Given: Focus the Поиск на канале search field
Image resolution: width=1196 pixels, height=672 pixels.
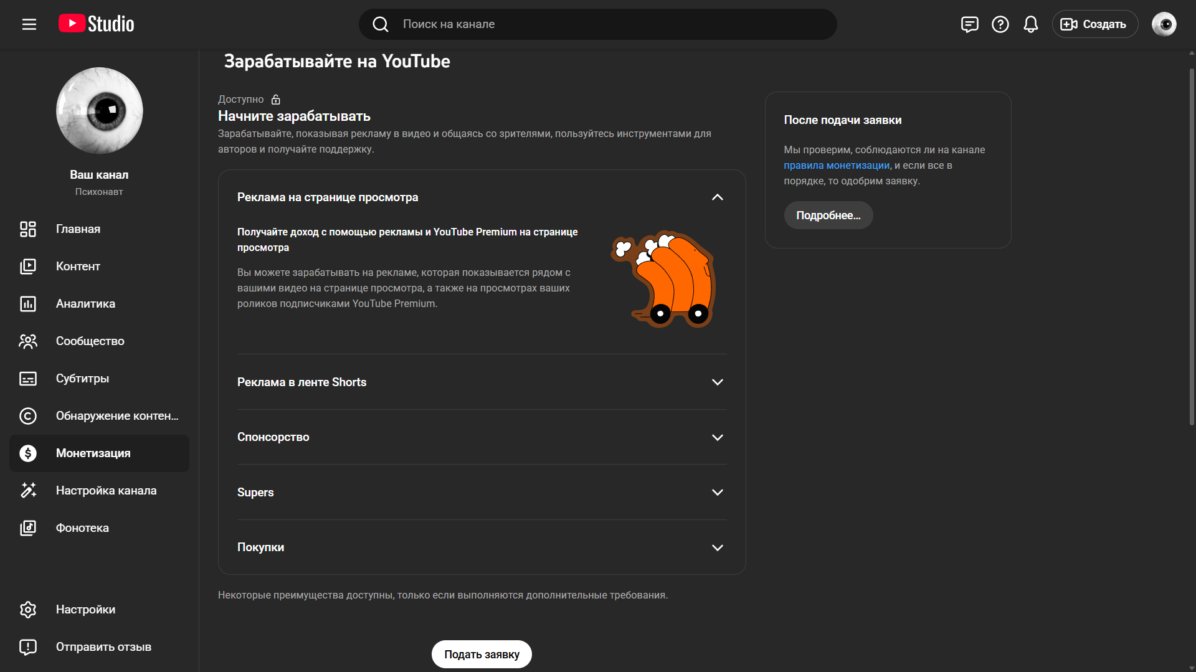Looking at the screenshot, I should click(598, 24).
